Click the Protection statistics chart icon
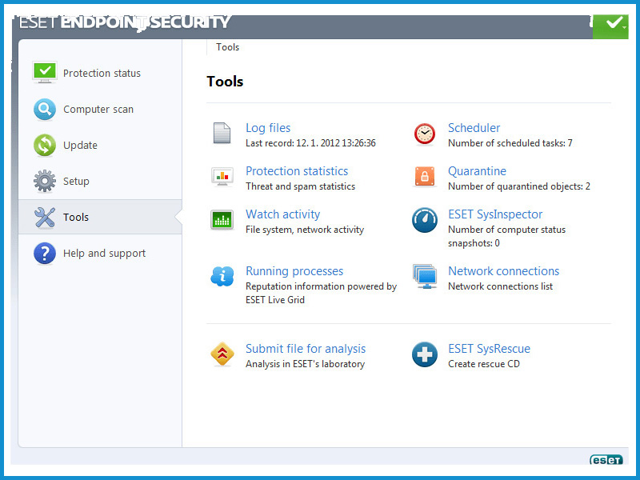Image resolution: width=640 pixels, height=480 pixels. point(222,177)
